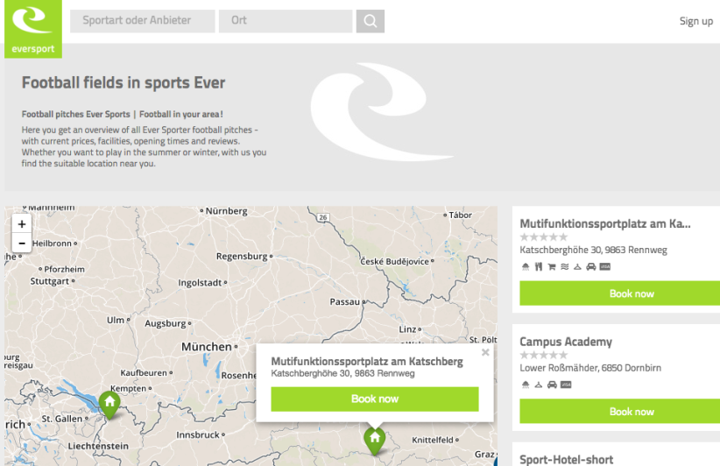720x466 pixels.
Task: Click the text Football pitches Ever Sports
Action: point(75,115)
